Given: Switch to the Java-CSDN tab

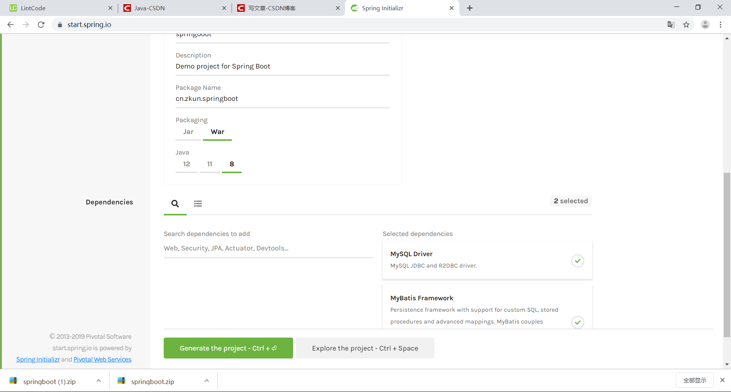Looking at the screenshot, I should tap(174, 8).
